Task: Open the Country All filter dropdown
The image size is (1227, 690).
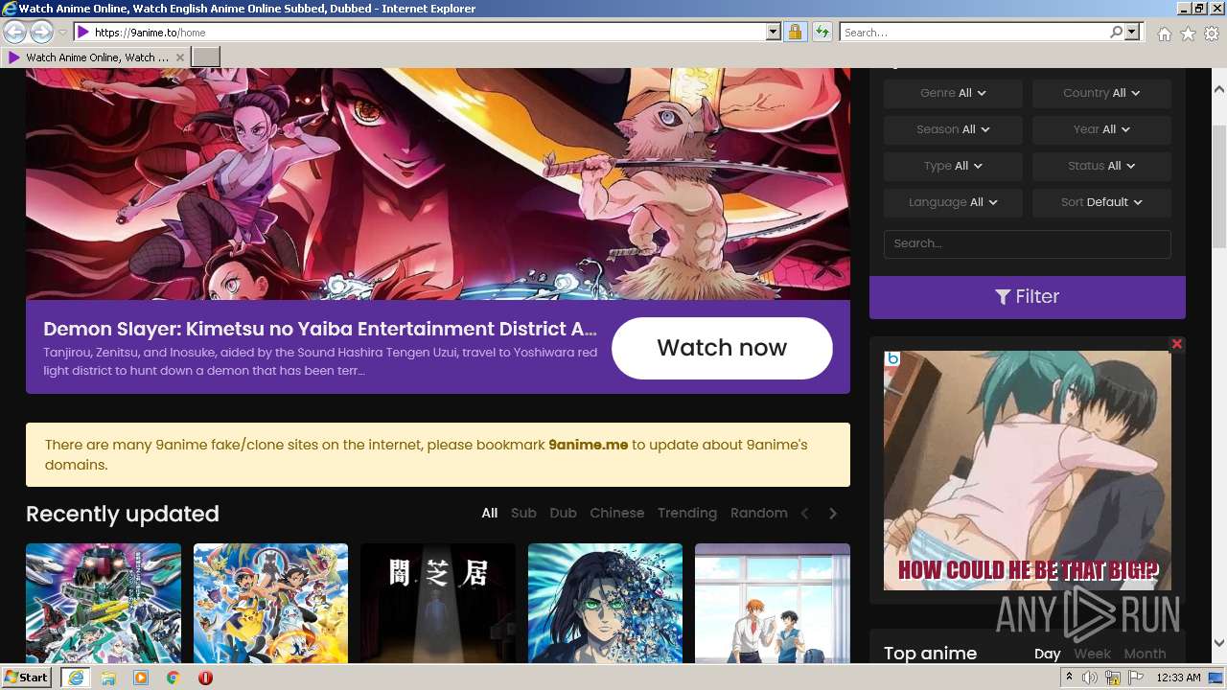Action: [x=1101, y=93]
